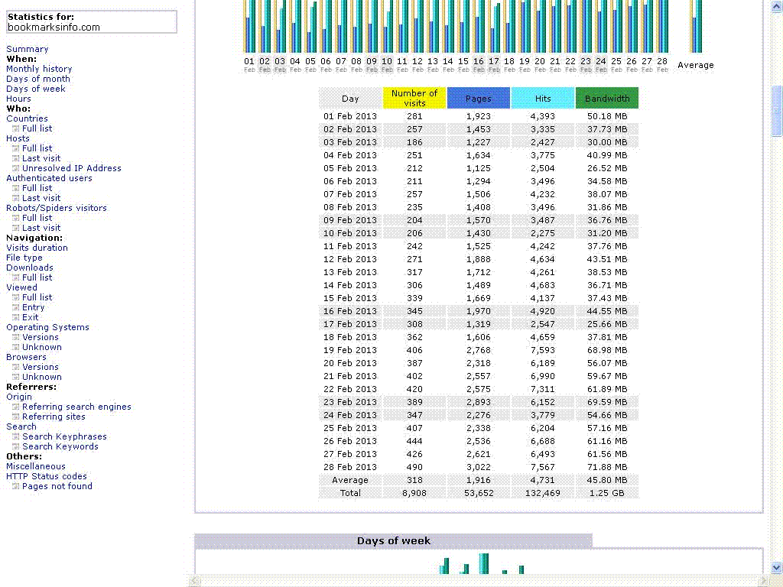The image size is (783, 587).
Task: Open Versions under Operating Systems
Action: (x=40, y=337)
